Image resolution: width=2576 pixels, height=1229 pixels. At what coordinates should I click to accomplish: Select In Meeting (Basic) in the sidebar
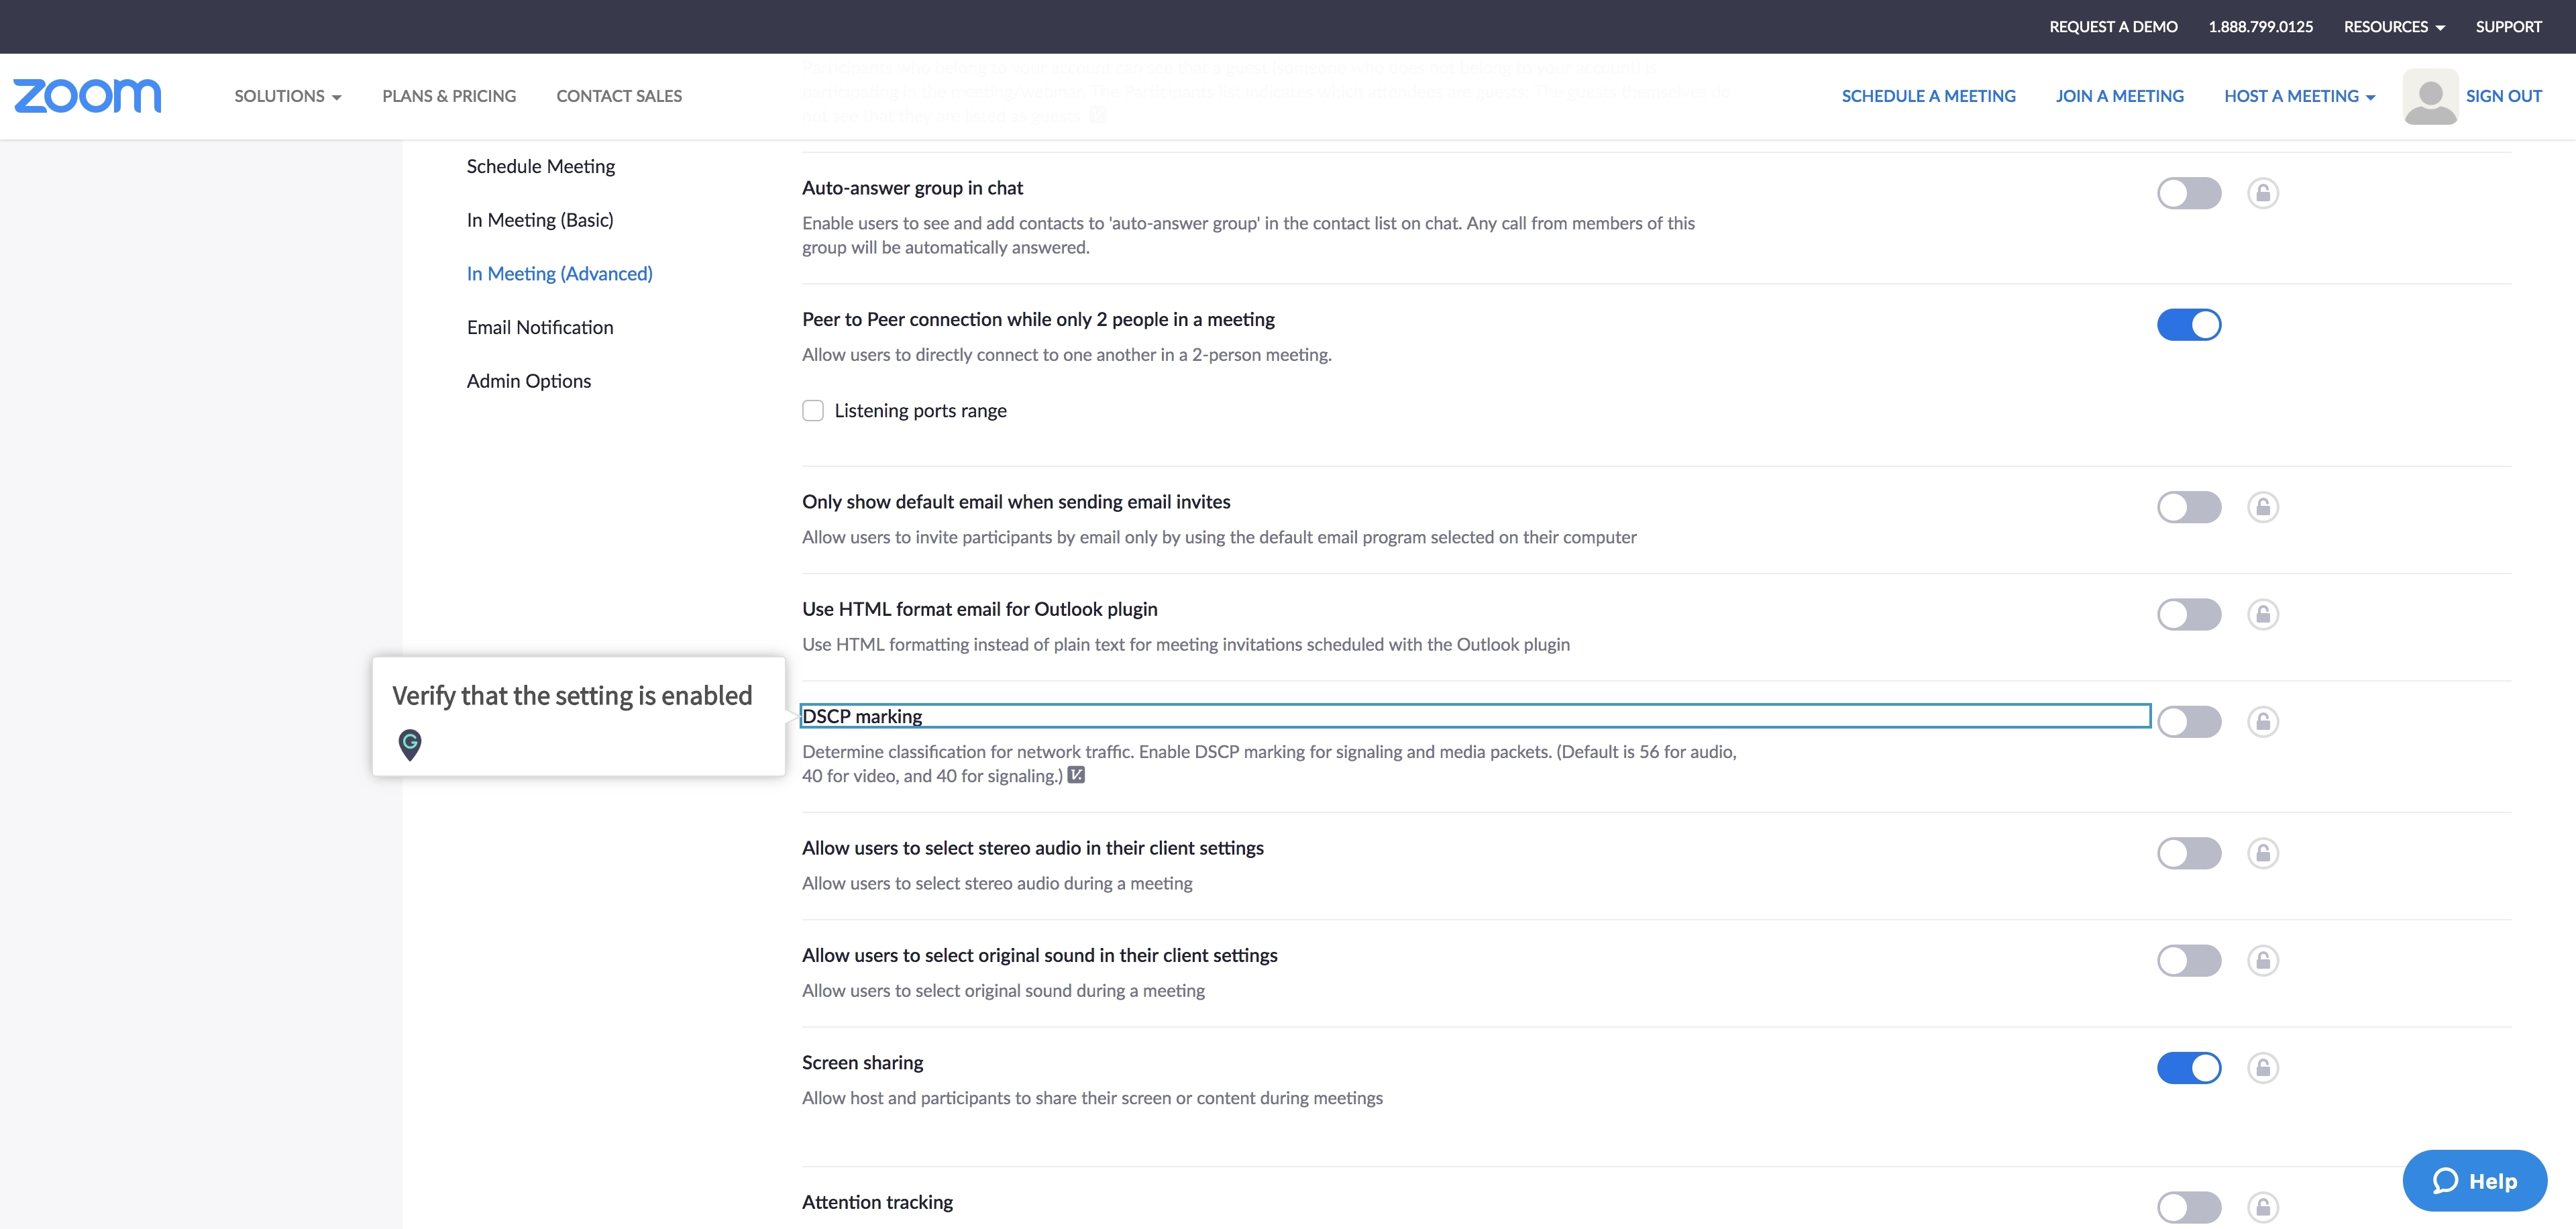[x=540, y=219]
